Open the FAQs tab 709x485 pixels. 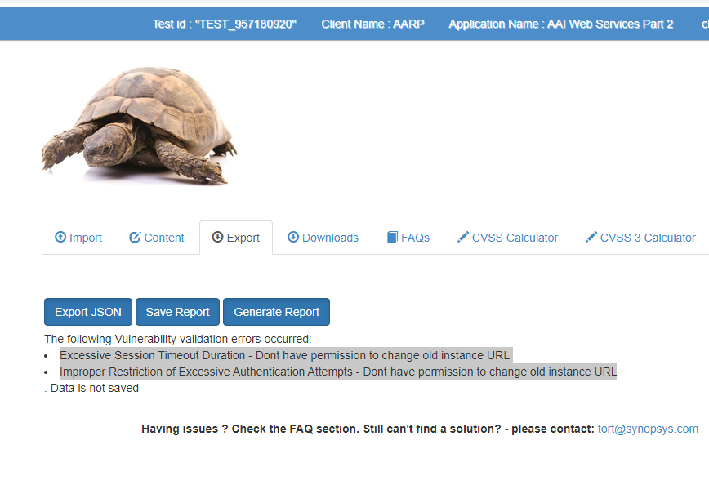click(408, 238)
